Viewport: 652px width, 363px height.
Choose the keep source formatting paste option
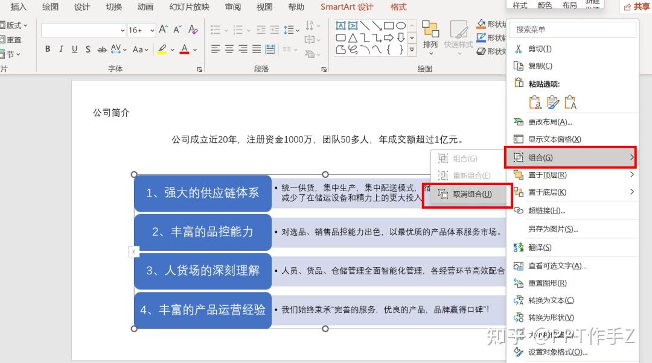(x=535, y=103)
